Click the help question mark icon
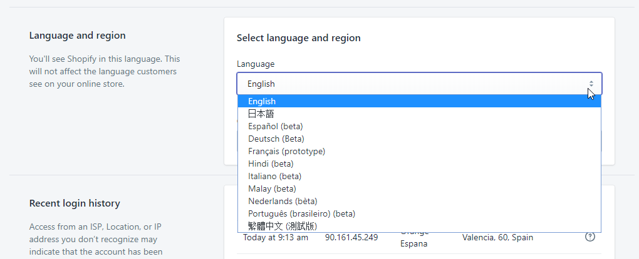Viewport: 639px width, 259px height. (x=590, y=237)
